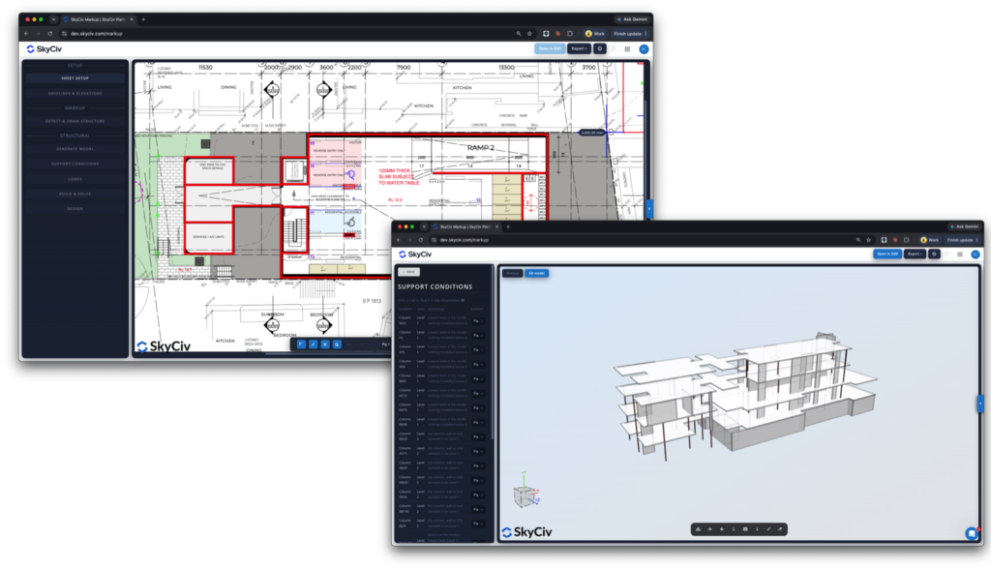Click the first blue tool in the markup bottom toolbar

pyautogui.click(x=301, y=344)
